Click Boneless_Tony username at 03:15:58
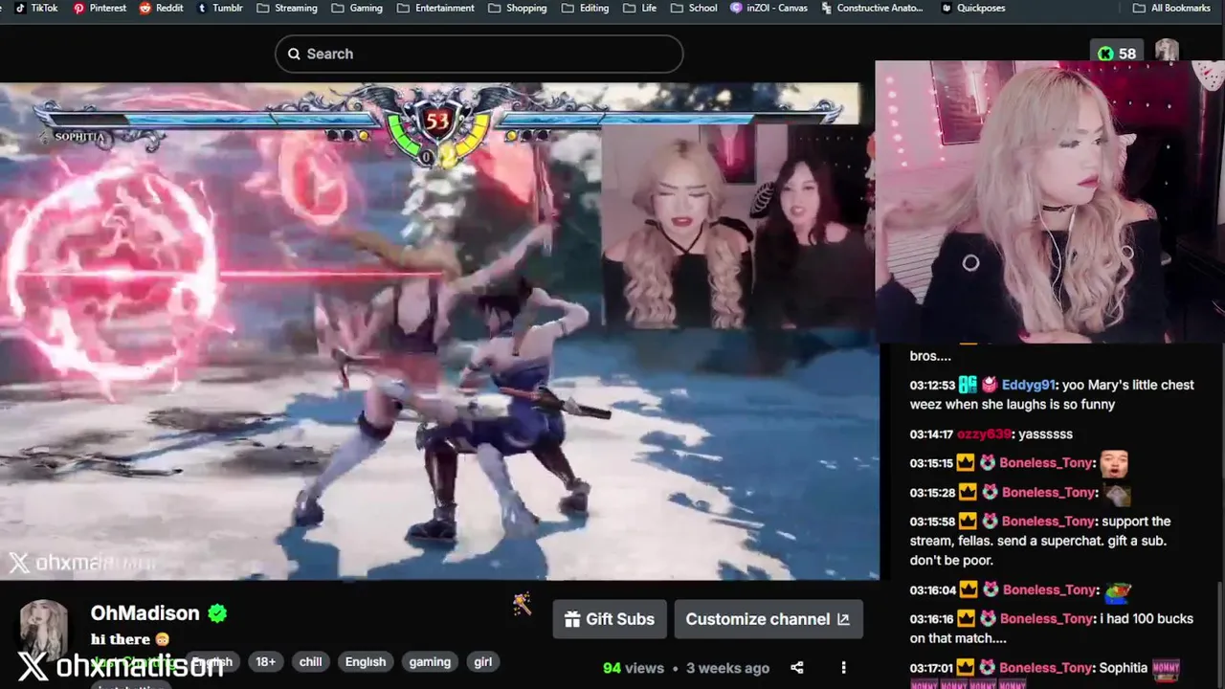This screenshot has height=689, width=1225. click(x=1048, y=522)
